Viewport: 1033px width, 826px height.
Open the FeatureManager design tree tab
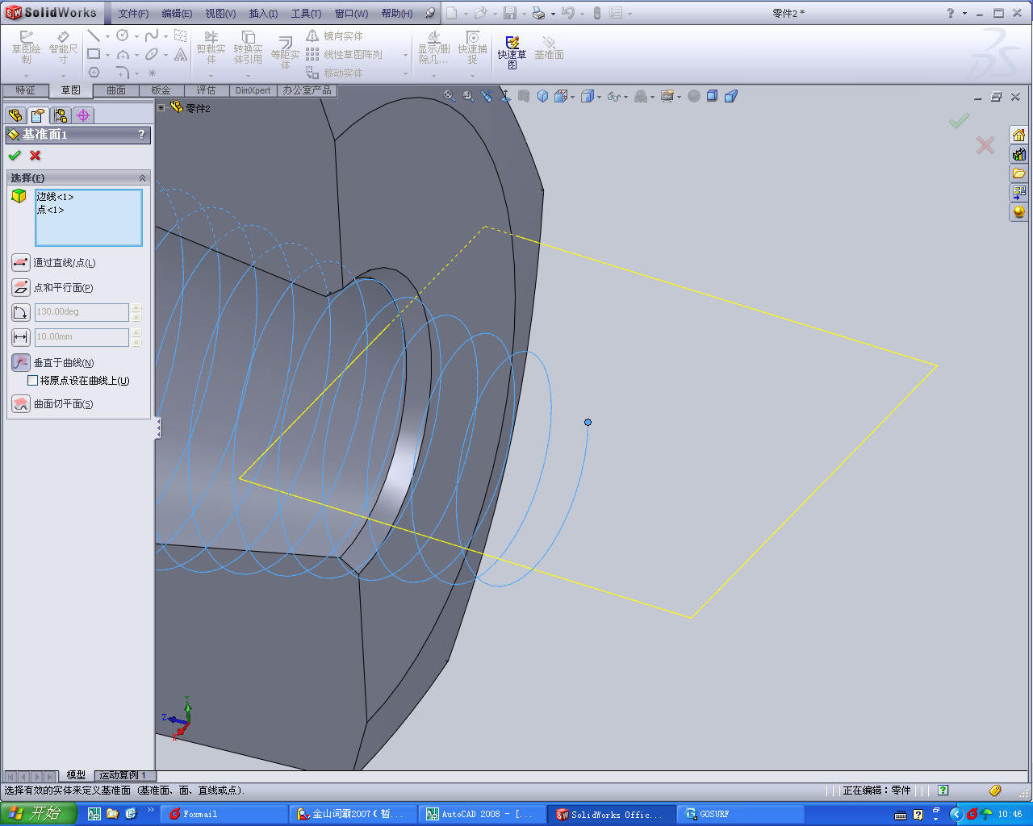[15, 115]
